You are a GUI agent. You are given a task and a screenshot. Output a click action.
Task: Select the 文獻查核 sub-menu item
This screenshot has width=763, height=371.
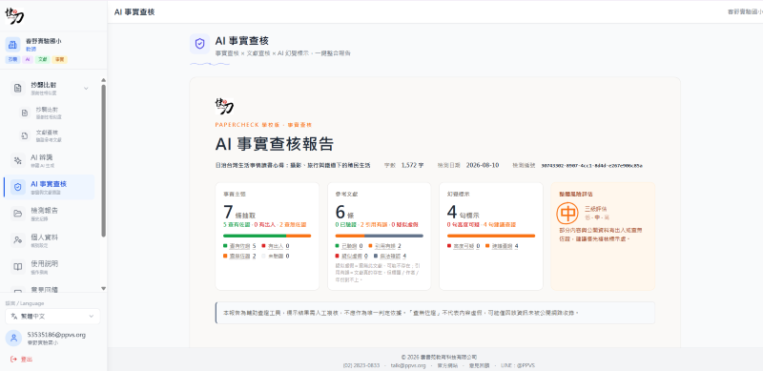(53, 135)
